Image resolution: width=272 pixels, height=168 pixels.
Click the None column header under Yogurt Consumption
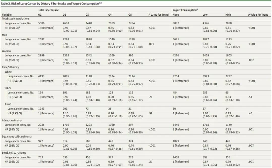click(176, 15)
